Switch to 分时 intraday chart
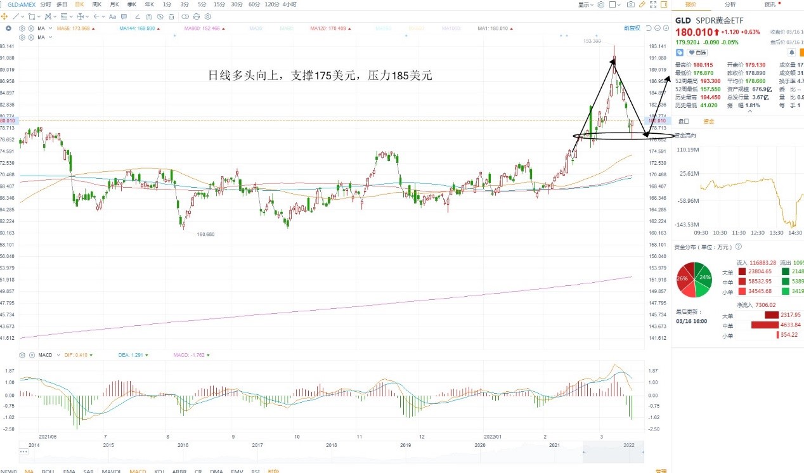804x473 pixels. tap(46, 4)
